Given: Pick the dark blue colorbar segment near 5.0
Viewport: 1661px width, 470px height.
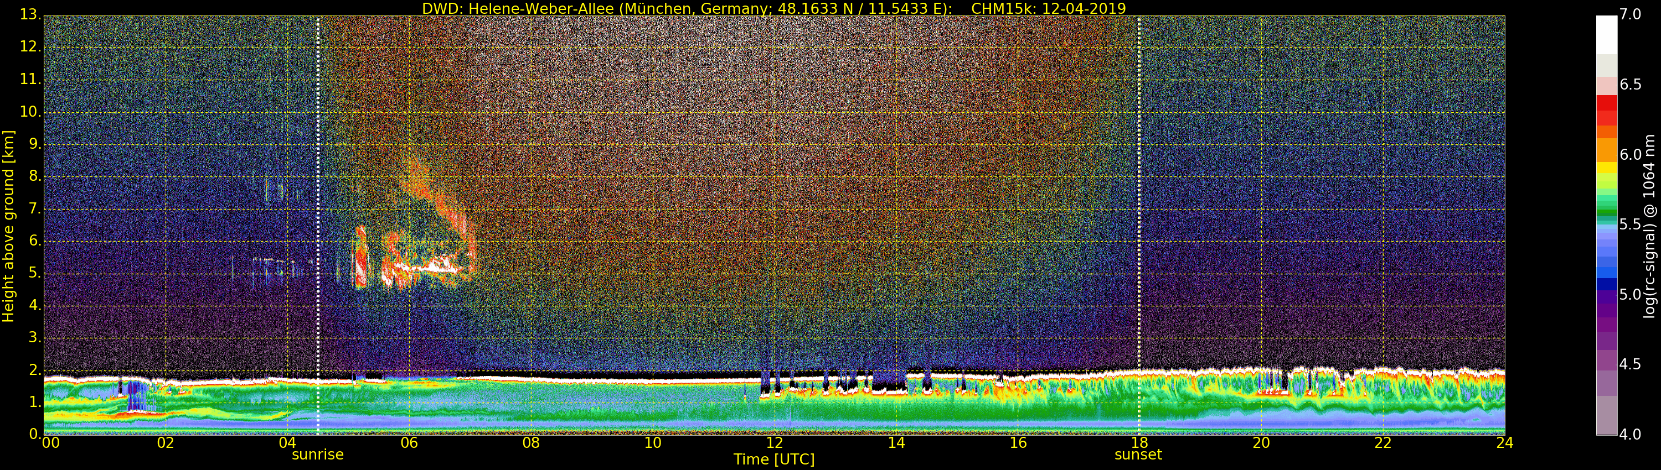Looking at the screenshot, I should (x=1606, y=284).
